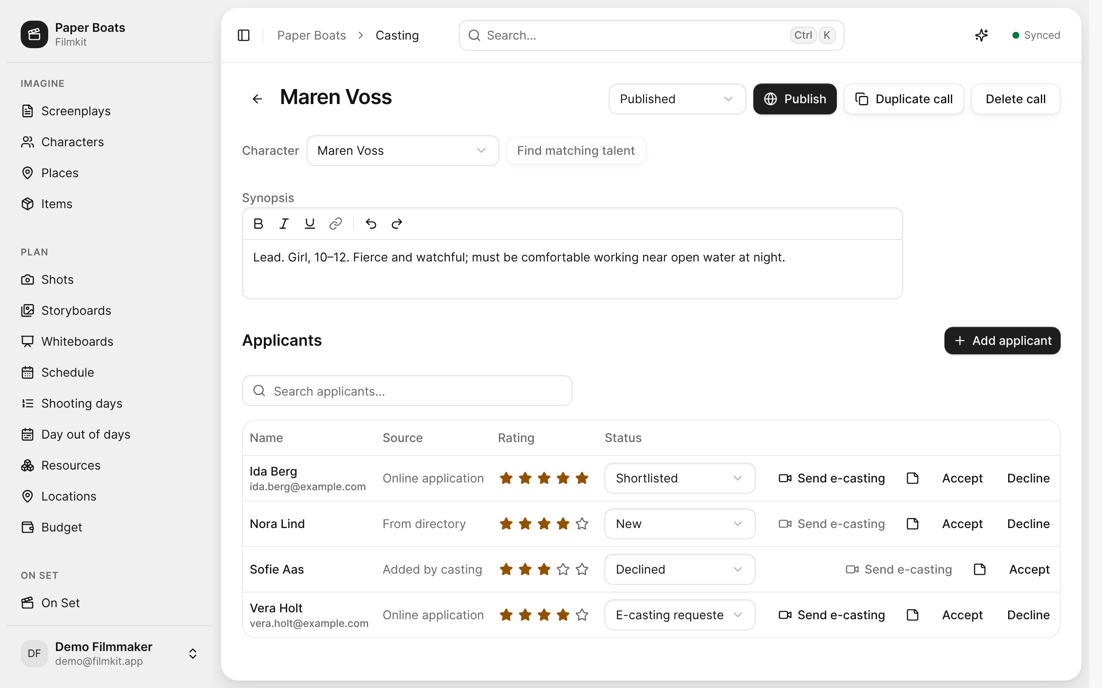Click the Search applicants field
Image resolution: width=1102 pixels, height=688 pixels.
(x=407, y=390)
